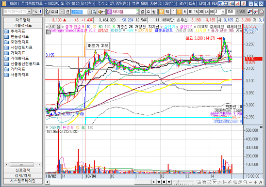Select the 분 (minute) period button
This screenshot has width=266, height=187.
(161, 12)
